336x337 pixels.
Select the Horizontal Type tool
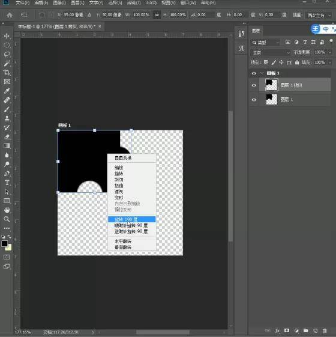7,183
